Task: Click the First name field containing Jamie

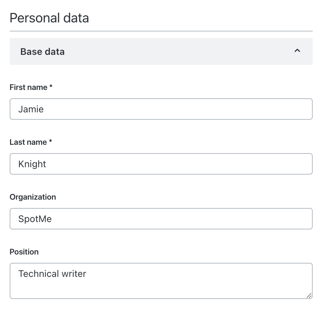Action: [161, 109]
